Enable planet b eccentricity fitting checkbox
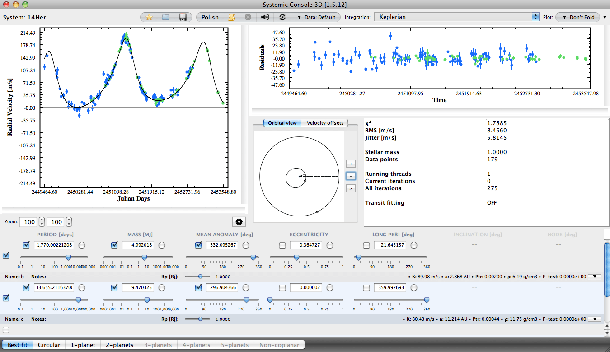The image size is (610, 352). coord(282,245)
